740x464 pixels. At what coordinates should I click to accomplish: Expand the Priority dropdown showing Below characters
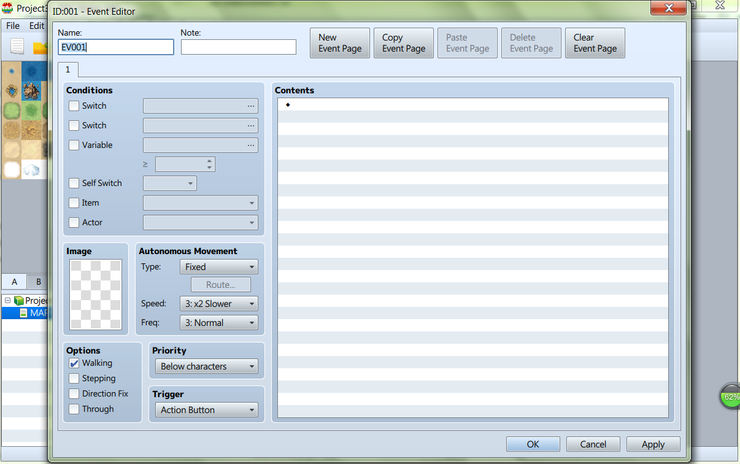click(207, 366)
